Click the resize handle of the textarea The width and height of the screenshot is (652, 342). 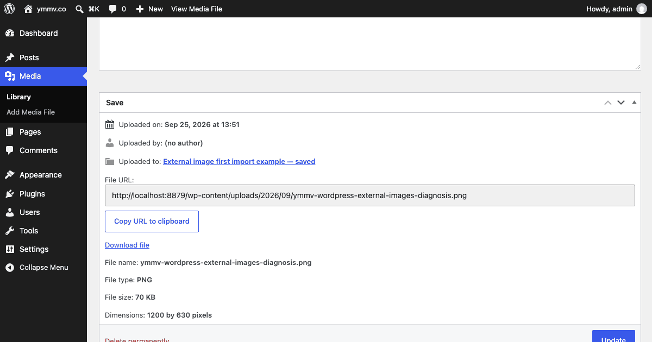point(637,66)
